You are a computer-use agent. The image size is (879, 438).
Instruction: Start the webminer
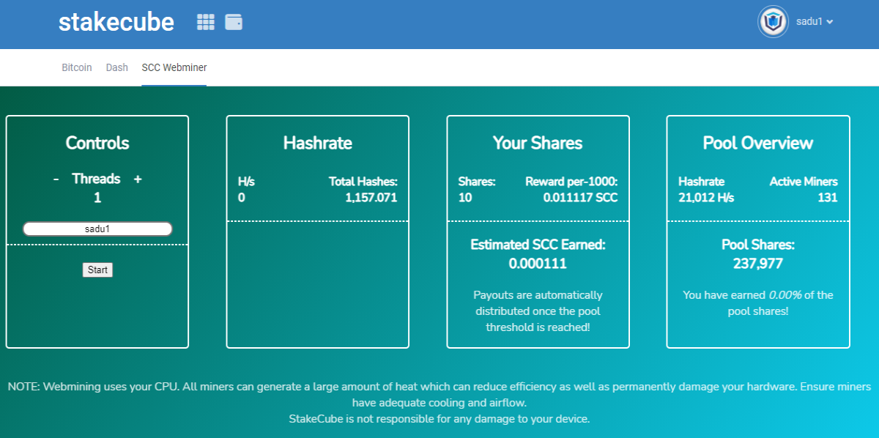97,270
